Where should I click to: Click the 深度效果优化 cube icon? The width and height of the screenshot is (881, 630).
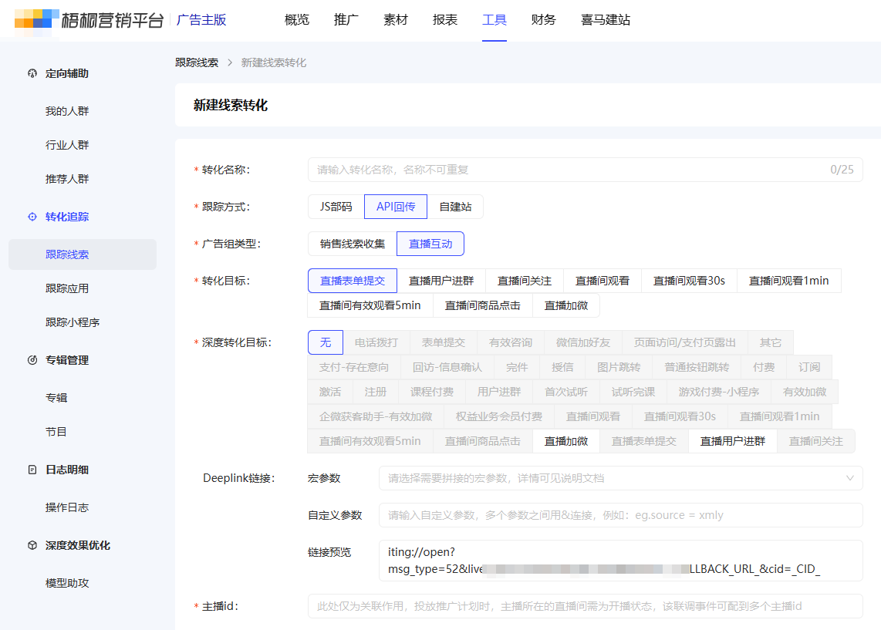tap(32, 545)
